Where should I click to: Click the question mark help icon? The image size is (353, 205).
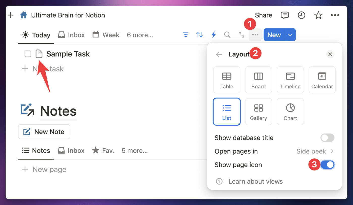click(219, 181)
